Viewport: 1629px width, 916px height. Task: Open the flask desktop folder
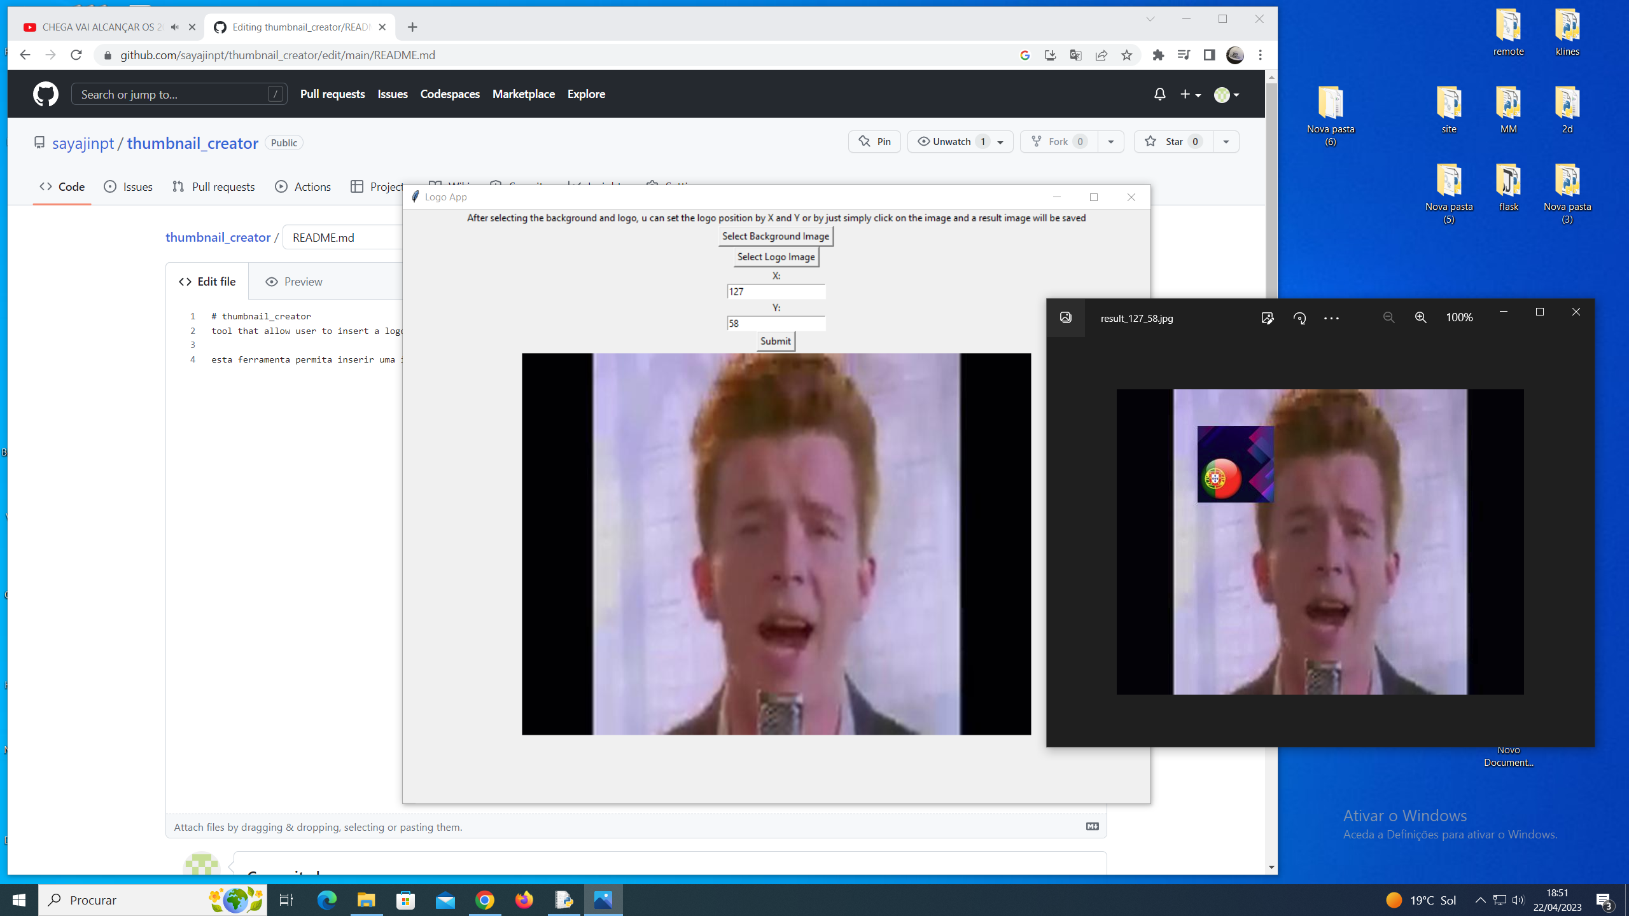pyautogui.click(x=1508, y=188)
